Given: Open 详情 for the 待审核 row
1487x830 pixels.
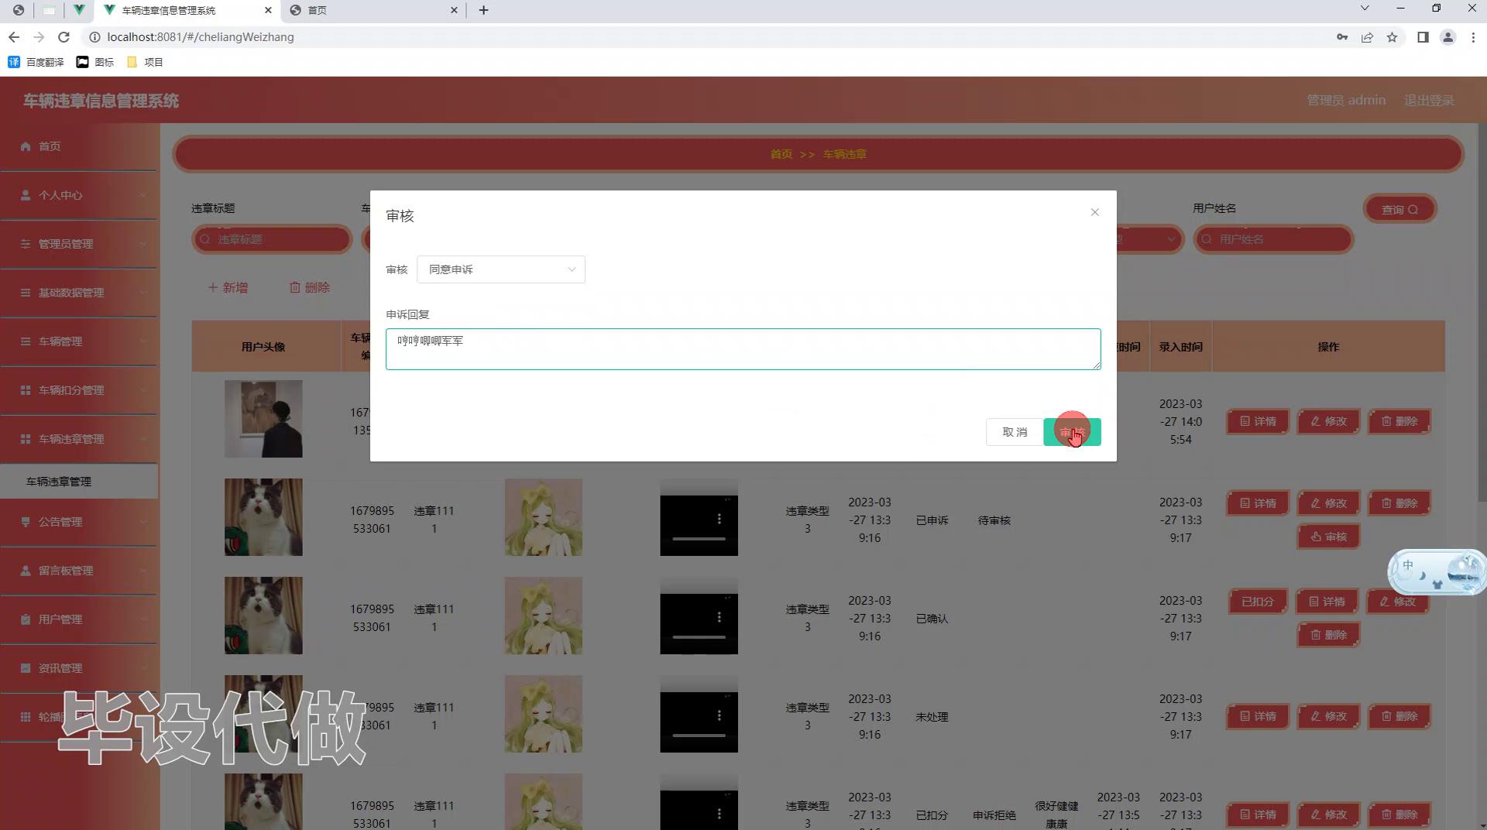Looking at the screenshot, I should pos(1258,503).
